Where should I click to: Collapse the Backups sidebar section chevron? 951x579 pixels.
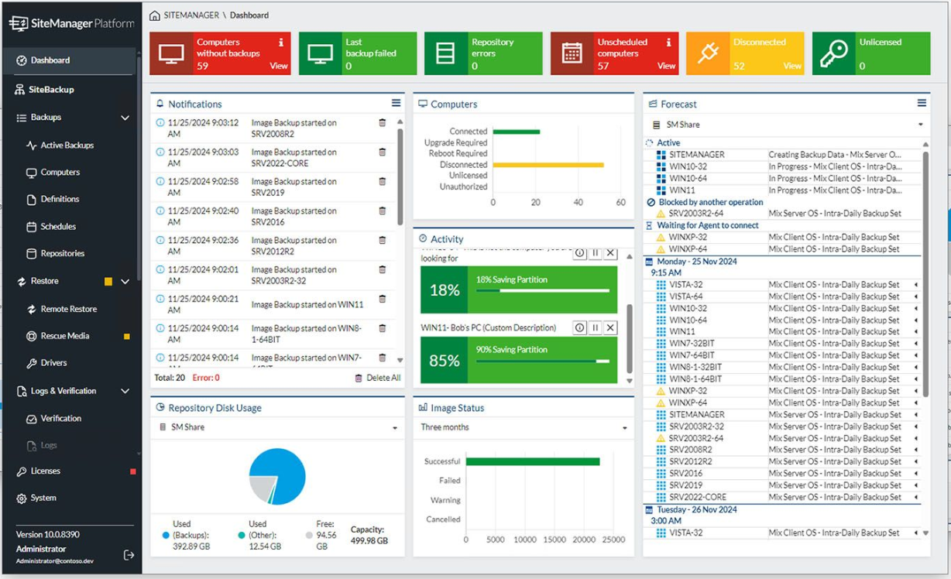[x=125, y=118]
